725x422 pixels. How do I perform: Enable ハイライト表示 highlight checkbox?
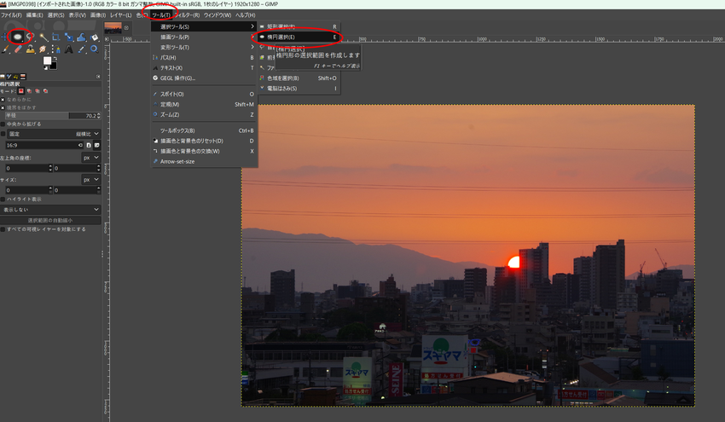click(x=3, y=199)
